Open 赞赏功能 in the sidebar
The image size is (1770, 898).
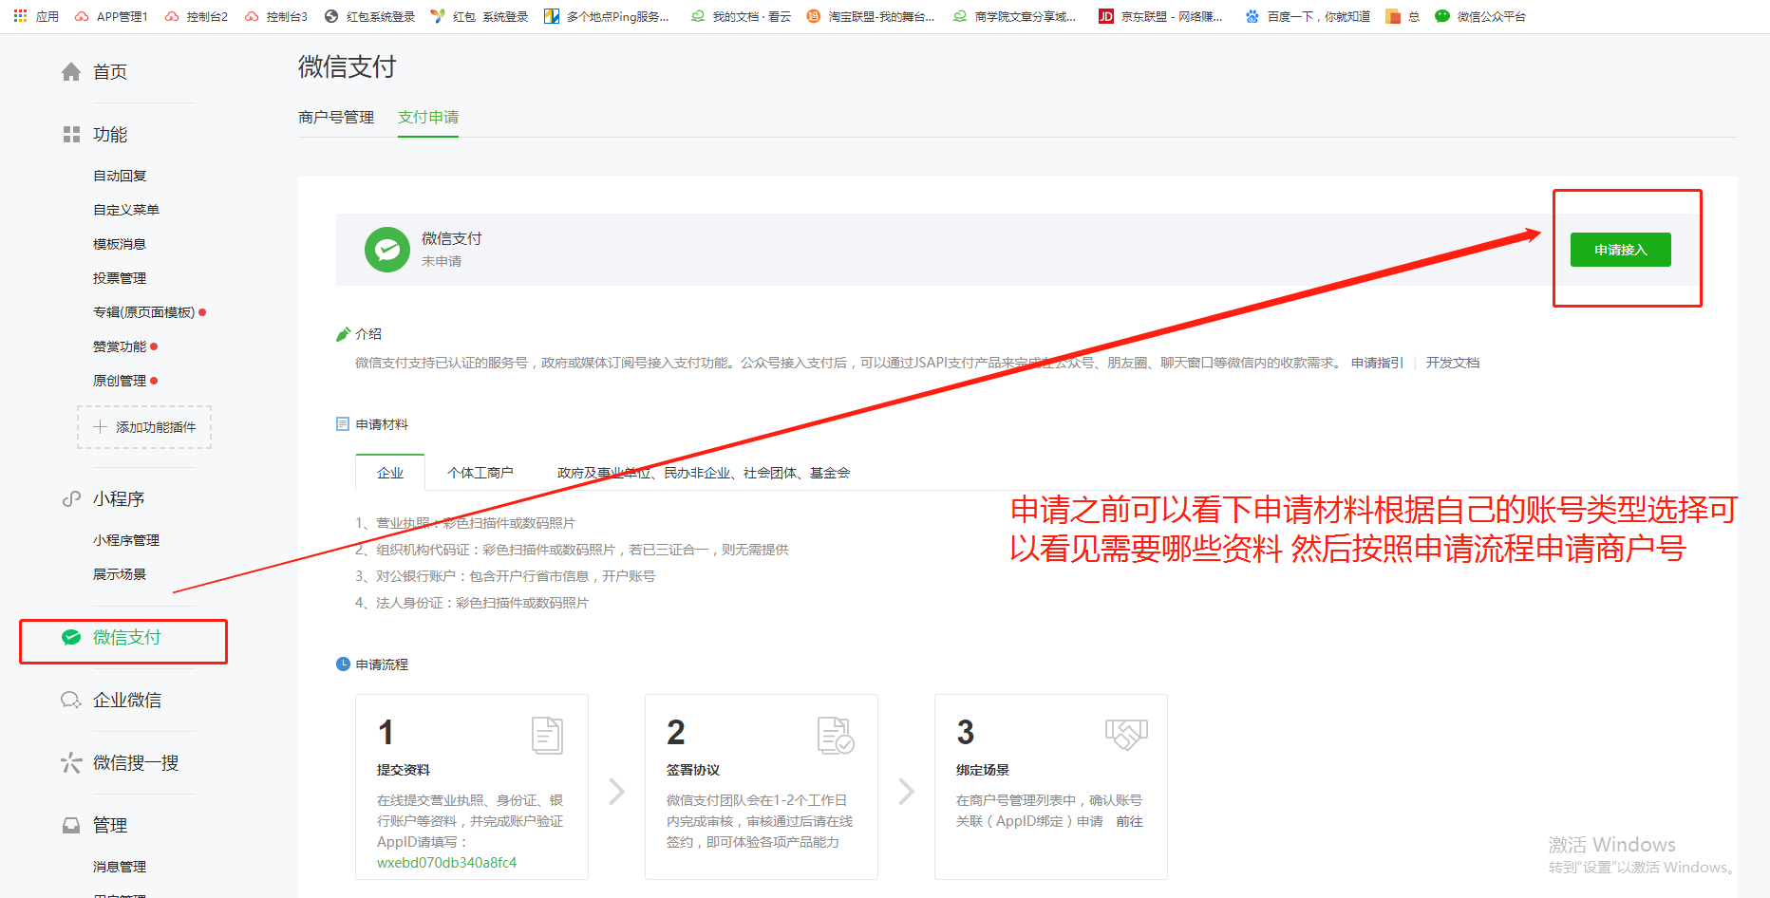(120, 346)
